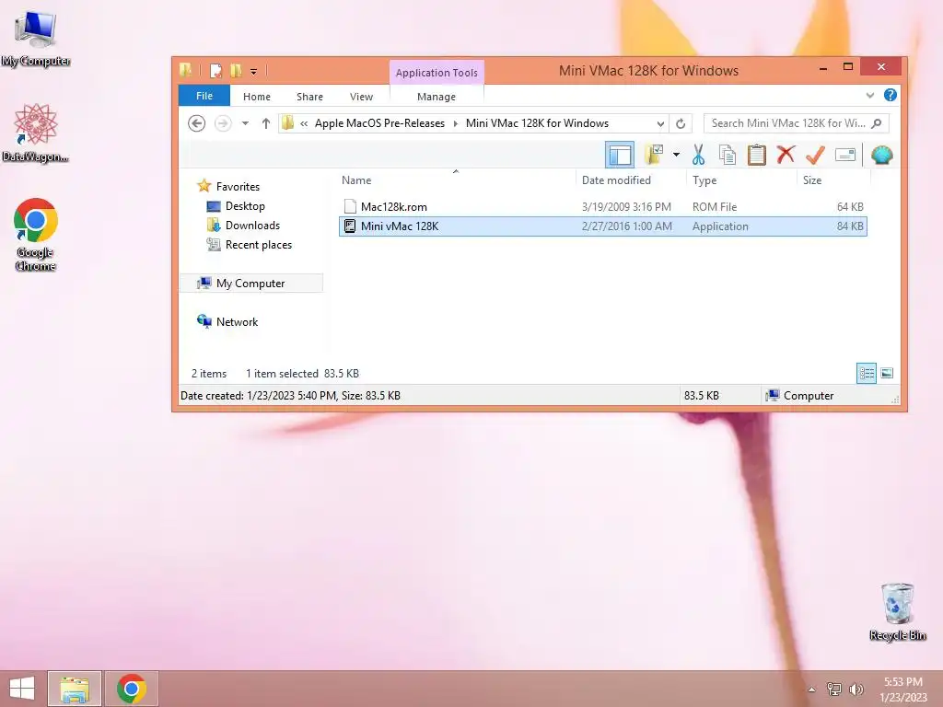This screenshot has height=707, width=943.
Task: Sort by the Date modified column
Action: [x=632, y=180]
